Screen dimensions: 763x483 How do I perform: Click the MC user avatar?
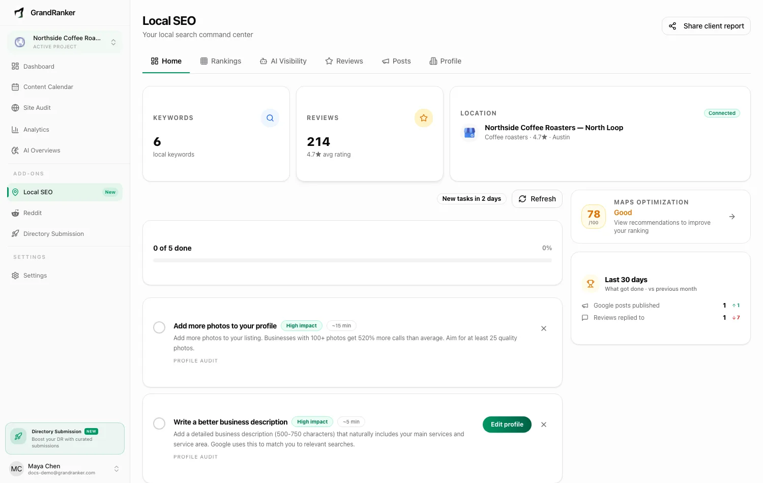click(x=17, y=469)
